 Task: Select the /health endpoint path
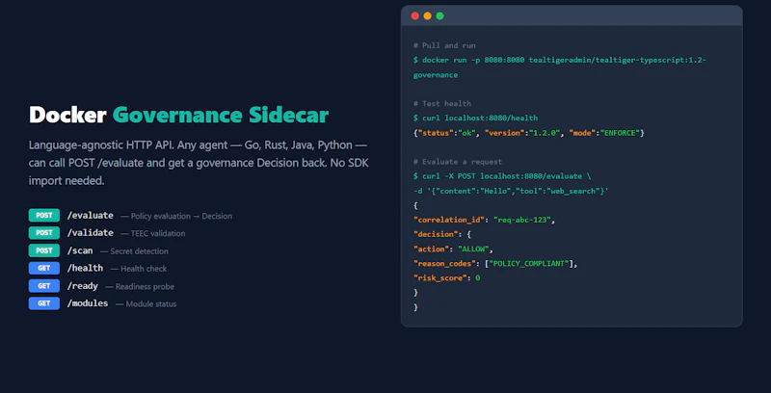coord(85,268)
